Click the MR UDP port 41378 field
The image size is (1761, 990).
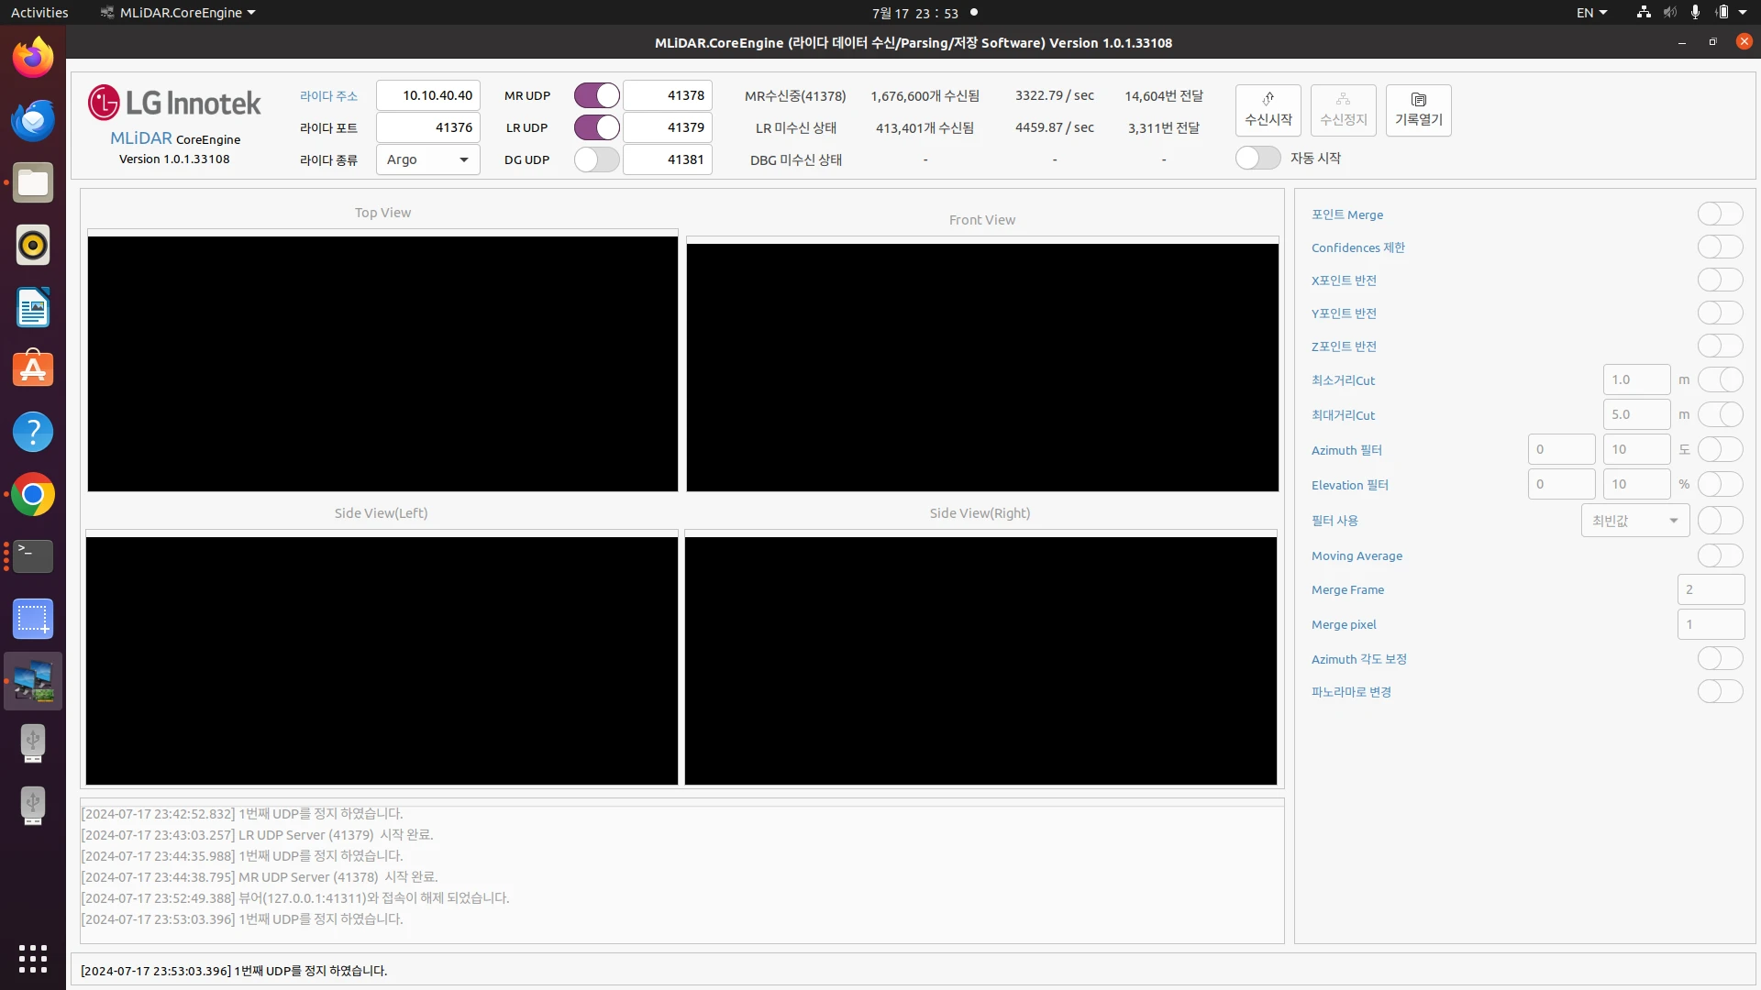tap(667, 95)
